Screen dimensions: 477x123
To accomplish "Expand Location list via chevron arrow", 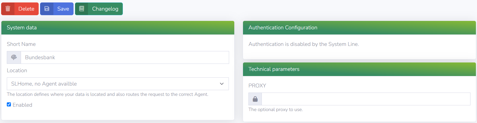I will coord(222,84).
